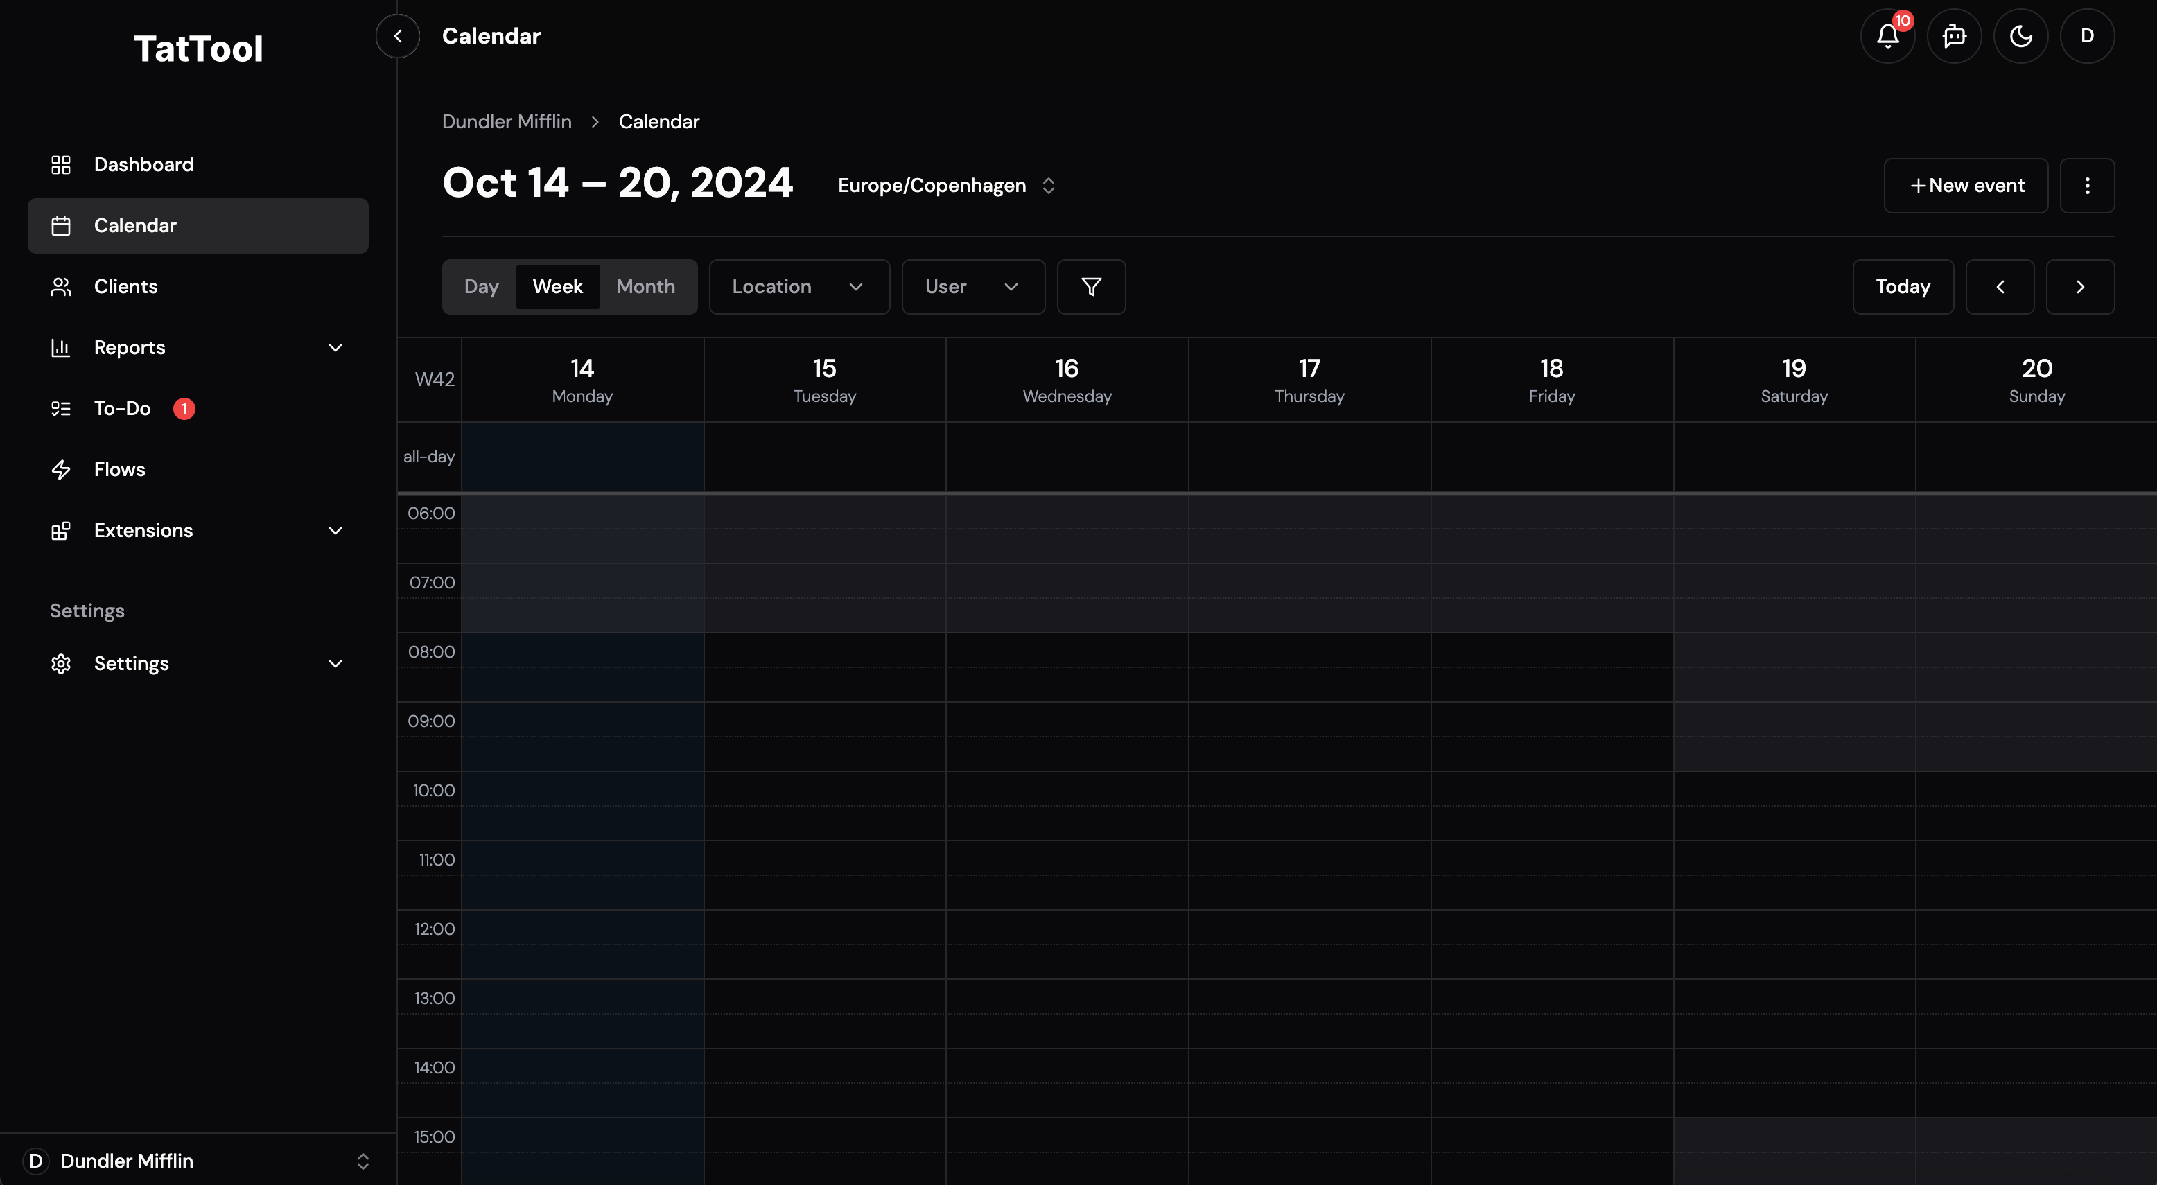Expand the Settings submenu chevron
2157x1185 pixels.
335,664
